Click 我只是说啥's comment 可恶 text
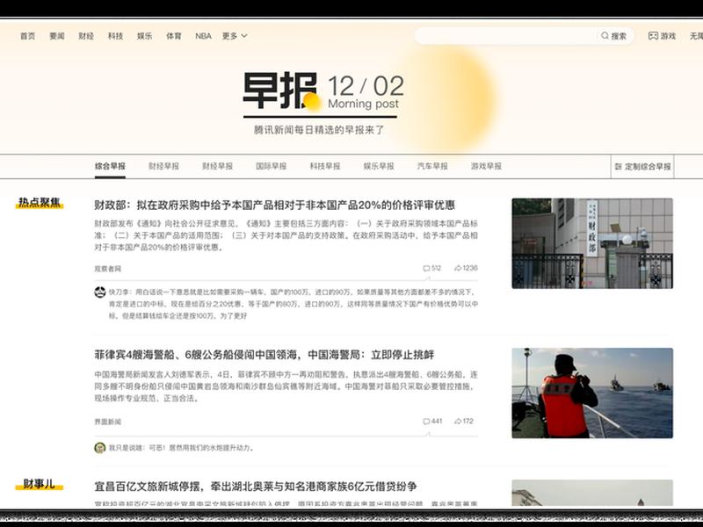The height and width of the screenshot is (527, 703). pos(182,448)
